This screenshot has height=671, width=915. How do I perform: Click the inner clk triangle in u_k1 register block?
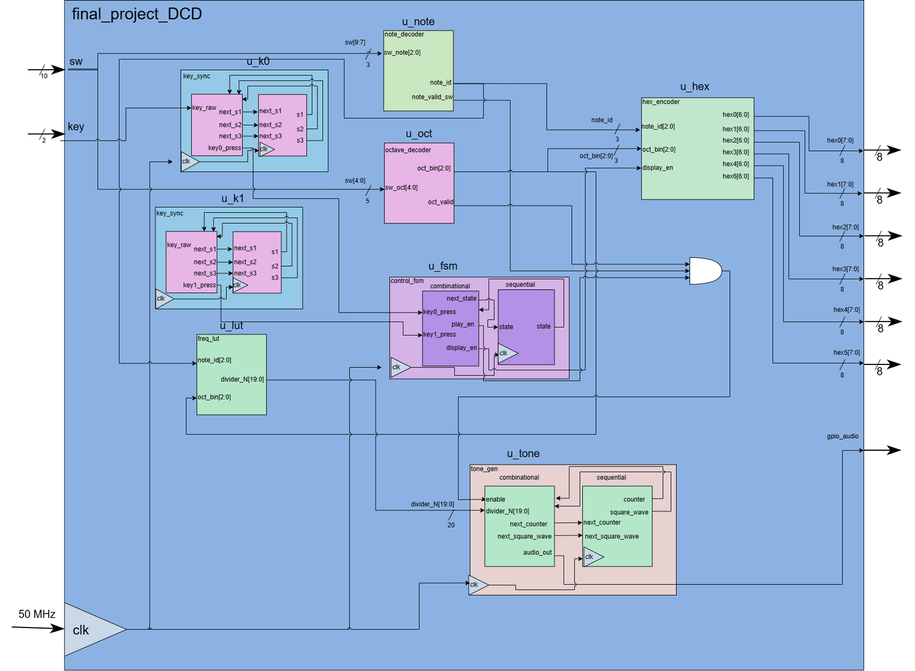[x=240, y=285]
